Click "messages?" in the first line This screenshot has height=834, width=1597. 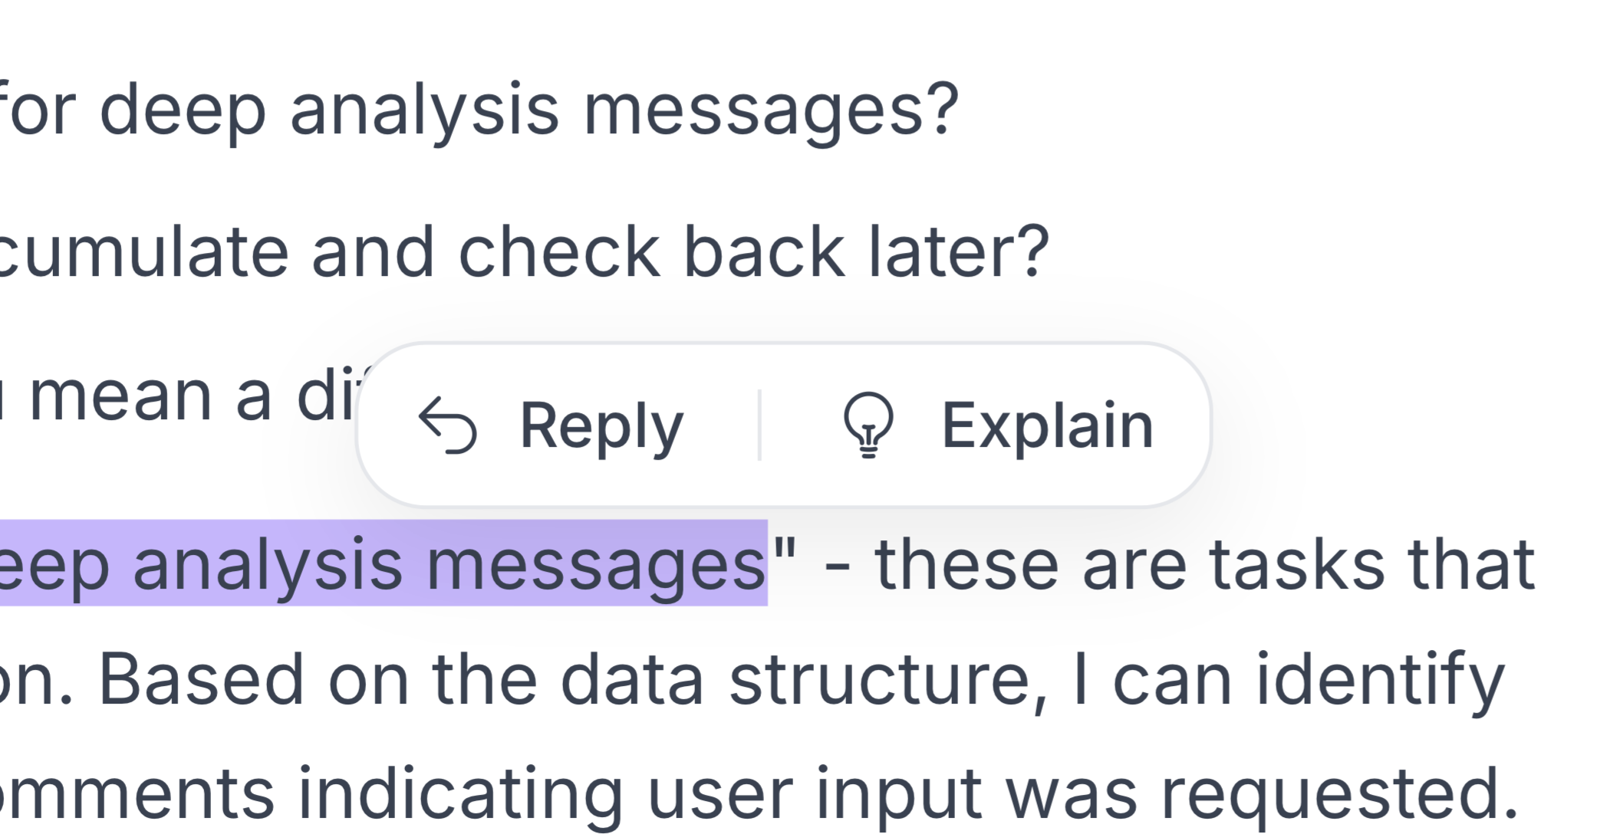771,110
